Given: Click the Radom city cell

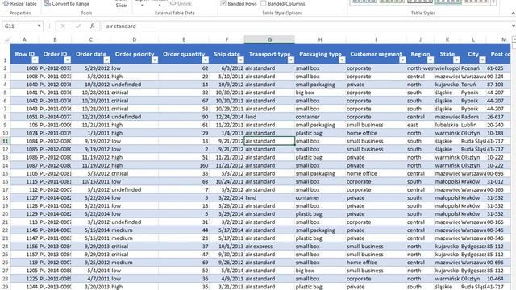Looking at the screenshot, I should pos(473,117).
